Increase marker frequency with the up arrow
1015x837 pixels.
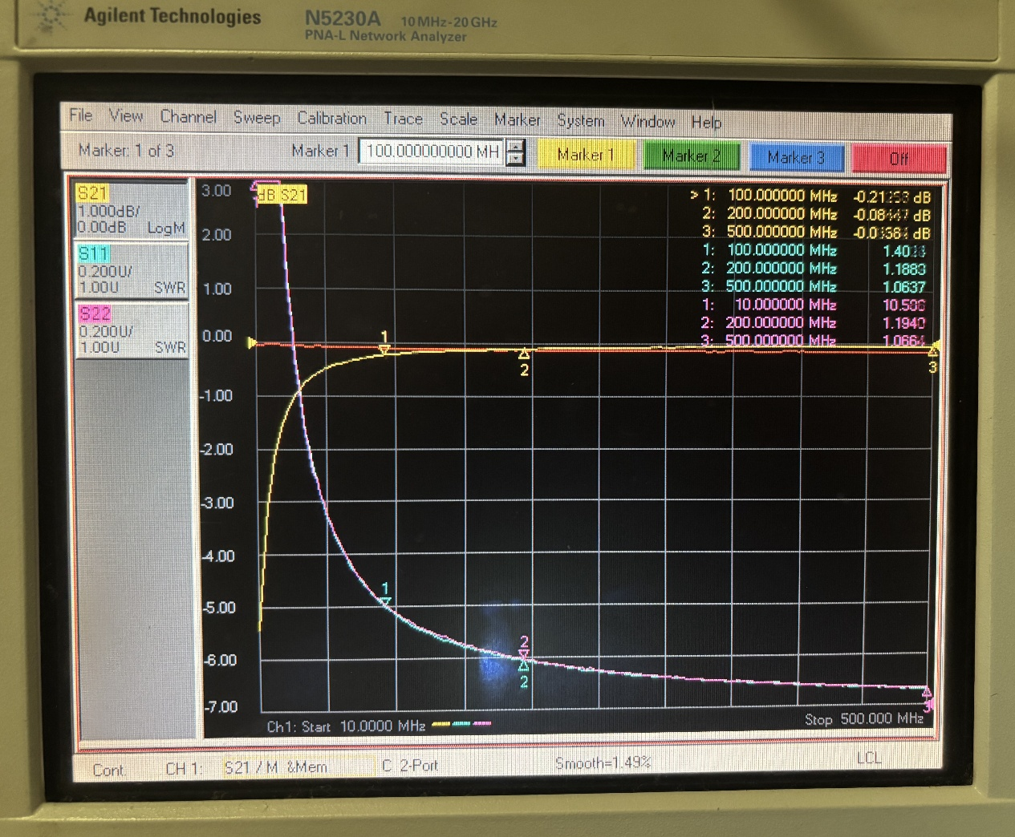tap(516, 145)
